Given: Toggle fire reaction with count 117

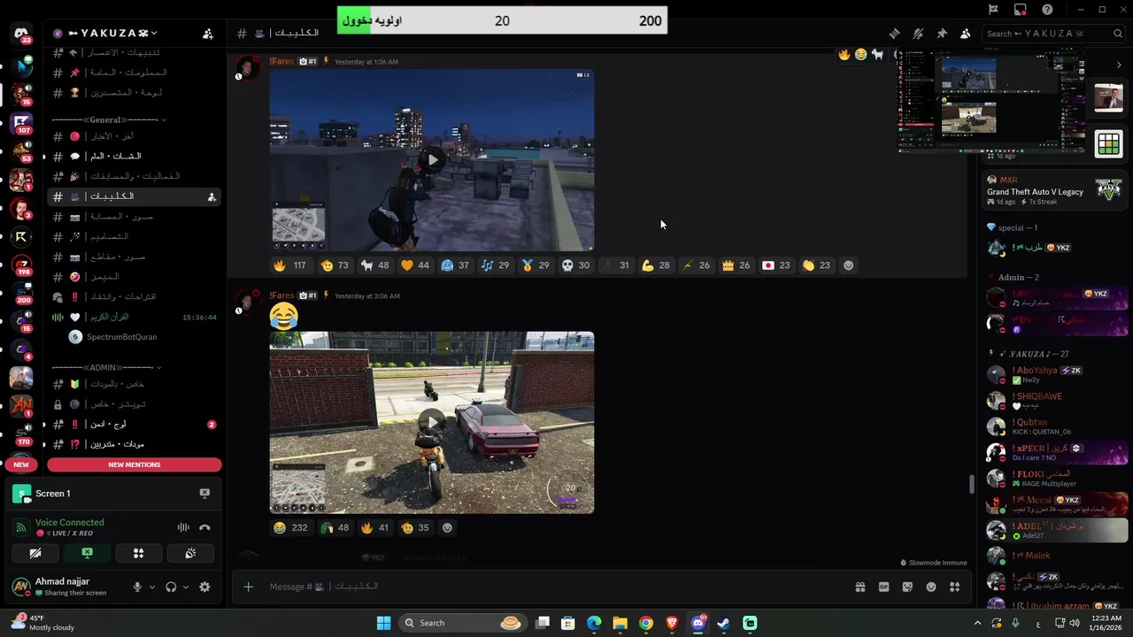Looking at the screenshot, I should click(x=289, y=265).
